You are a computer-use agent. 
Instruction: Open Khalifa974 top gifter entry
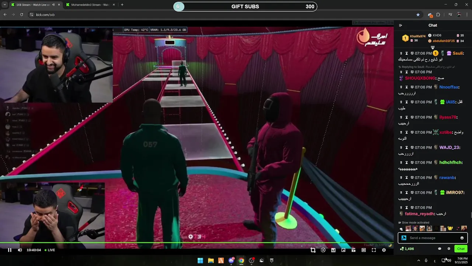(414, 38)
